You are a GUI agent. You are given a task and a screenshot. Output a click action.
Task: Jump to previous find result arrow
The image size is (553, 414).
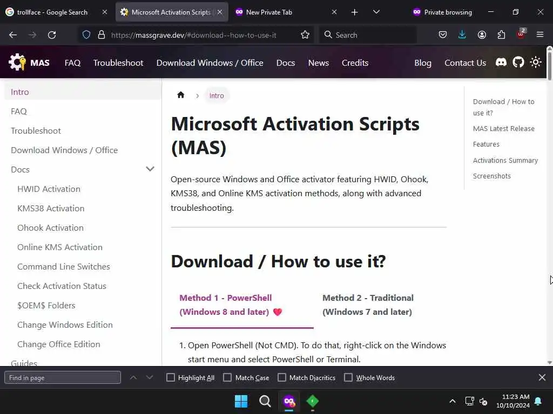point(133,377)
